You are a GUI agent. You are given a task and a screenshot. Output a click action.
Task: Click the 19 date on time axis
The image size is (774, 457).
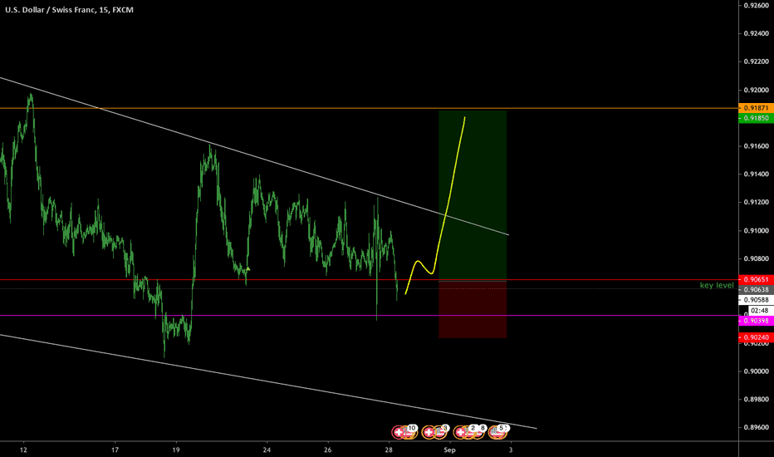click(x=176, y=450)
